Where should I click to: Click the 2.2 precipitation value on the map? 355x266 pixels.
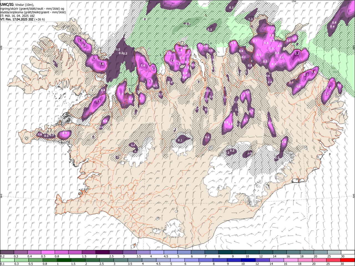tap(297, 53)
